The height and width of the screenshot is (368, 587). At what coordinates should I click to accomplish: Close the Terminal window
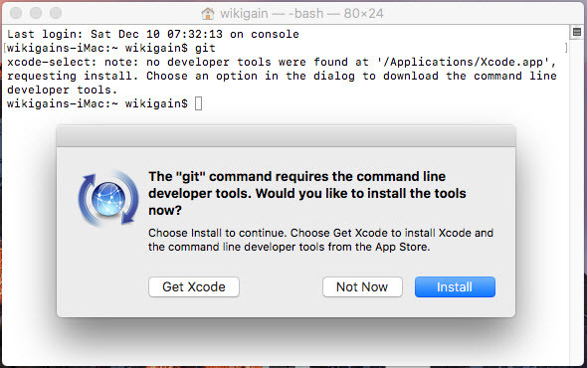pyautogui.click(x=16, y=13)
